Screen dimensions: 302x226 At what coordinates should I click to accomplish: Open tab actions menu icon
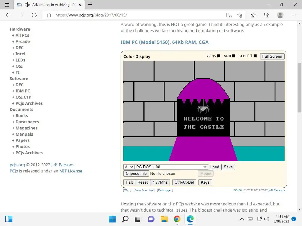click(7, 5)
